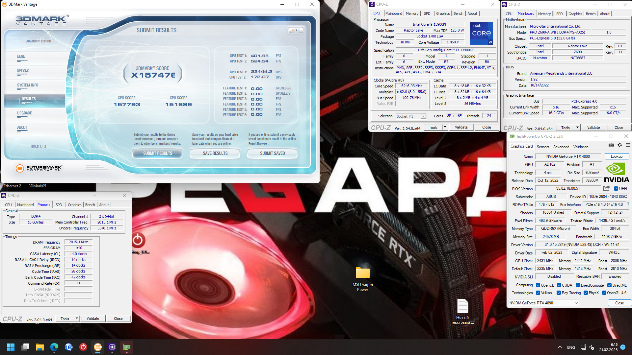Open File Explorer from the taskbar
This screenshot has width=632, height=355.
click(x=40, y=347)
